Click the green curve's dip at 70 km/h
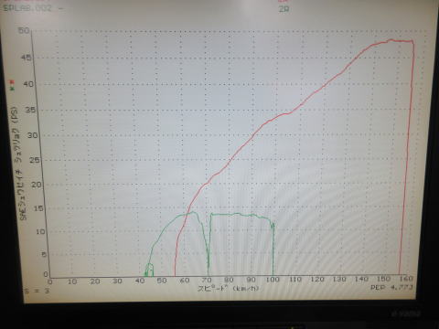Screen dimensions: 439x329 (209, 259)
